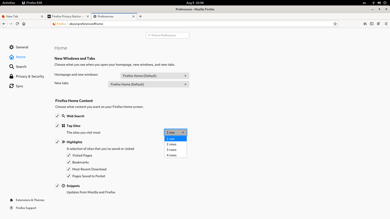Click the en language indicator
The image size is (390, 219).
(364, 3)
